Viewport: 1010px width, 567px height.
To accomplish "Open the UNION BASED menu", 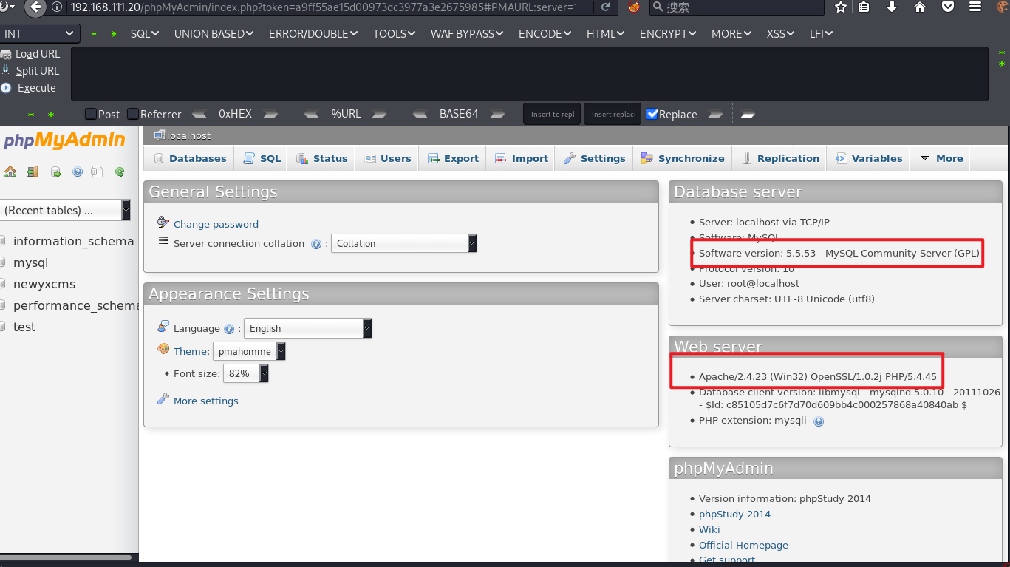I will (214, 34).
